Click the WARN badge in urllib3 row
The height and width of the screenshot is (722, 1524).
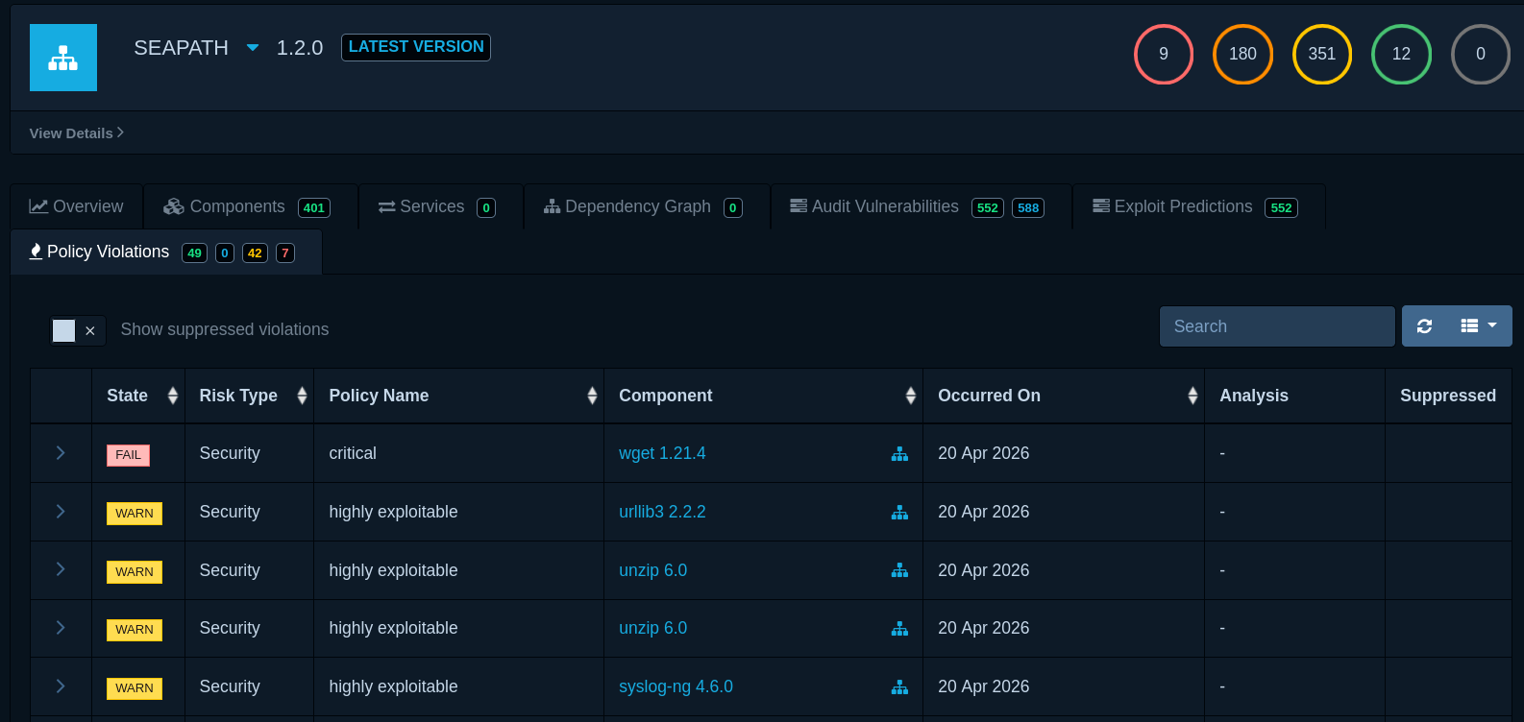coord(135,514)
